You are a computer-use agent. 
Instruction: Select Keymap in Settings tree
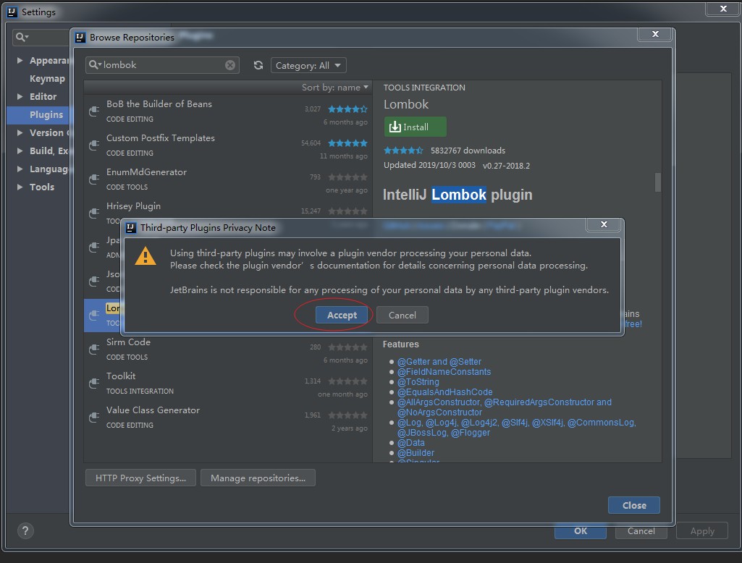click(47, 79)
